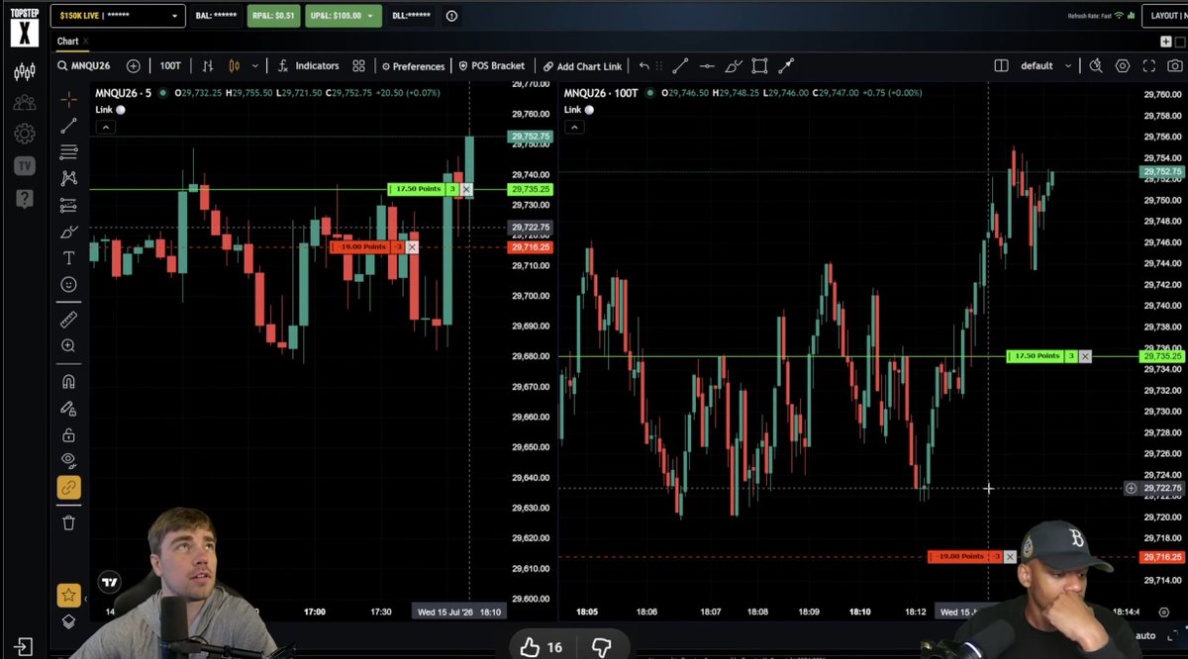Click the TradingView logo on left chart
Viewport: 1188px width, 659px height.
pyautogui.click(x=109, y=583)
